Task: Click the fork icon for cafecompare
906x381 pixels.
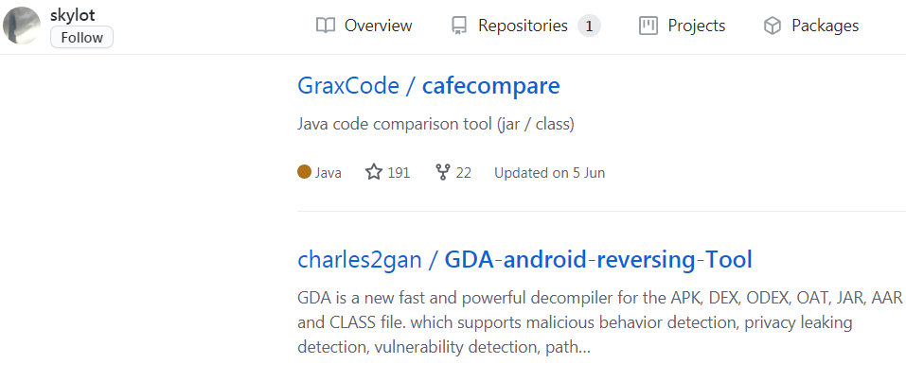Action: pyautogui.click(x=442, y=172)
